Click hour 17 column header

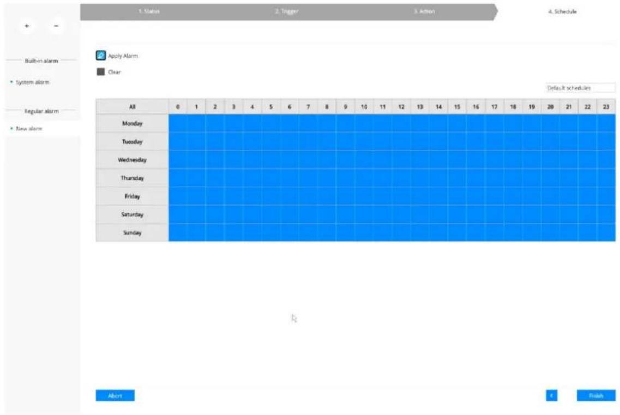[494, 107]
